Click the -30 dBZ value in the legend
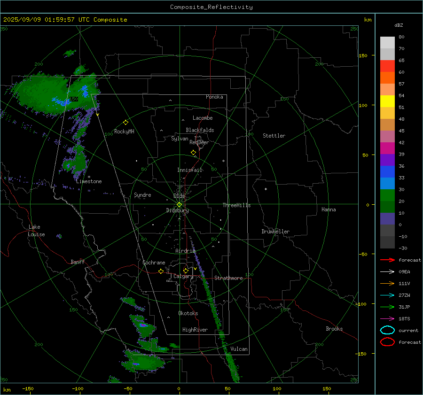 (403, 248)
